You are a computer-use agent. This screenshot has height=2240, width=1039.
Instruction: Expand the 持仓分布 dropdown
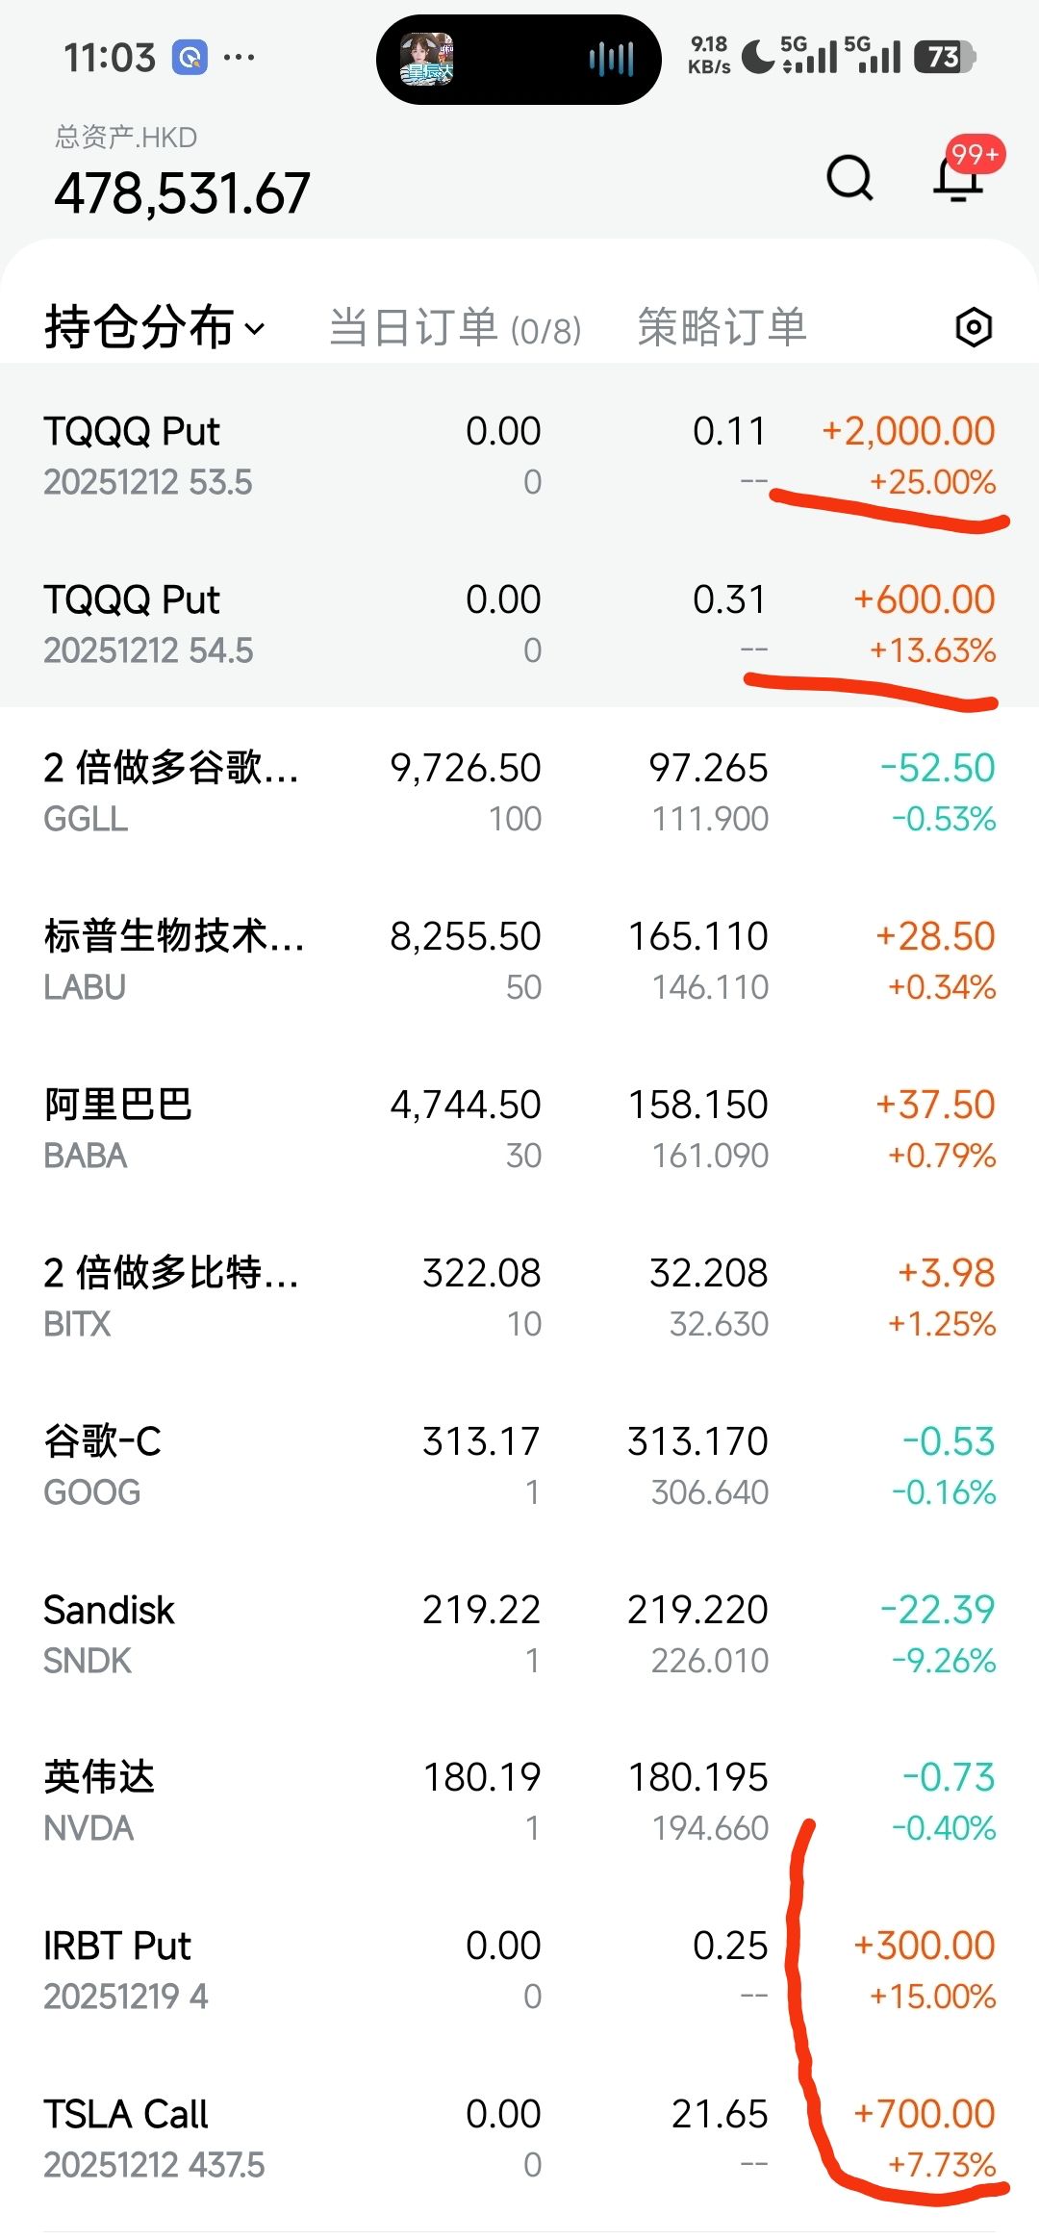pos(154,327)
